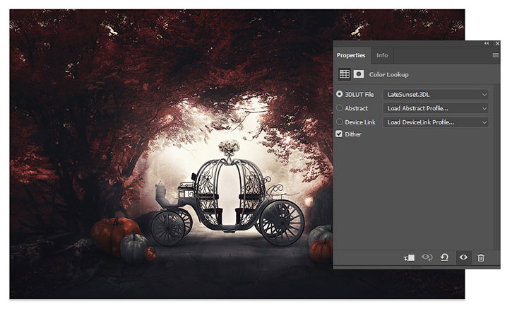
Task: Select the Device Link radio button
Action: (339, 122)
